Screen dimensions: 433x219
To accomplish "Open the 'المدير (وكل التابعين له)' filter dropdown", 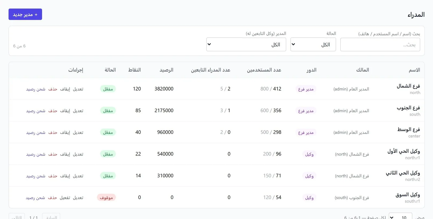I will pyautogui.click(x=246, y=44).
